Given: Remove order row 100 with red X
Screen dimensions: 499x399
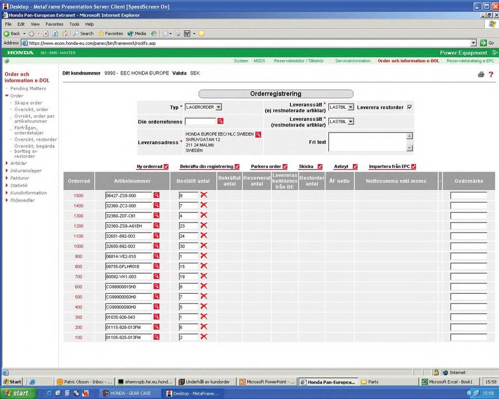Looking at the screenshot, I should click(204, 337).
